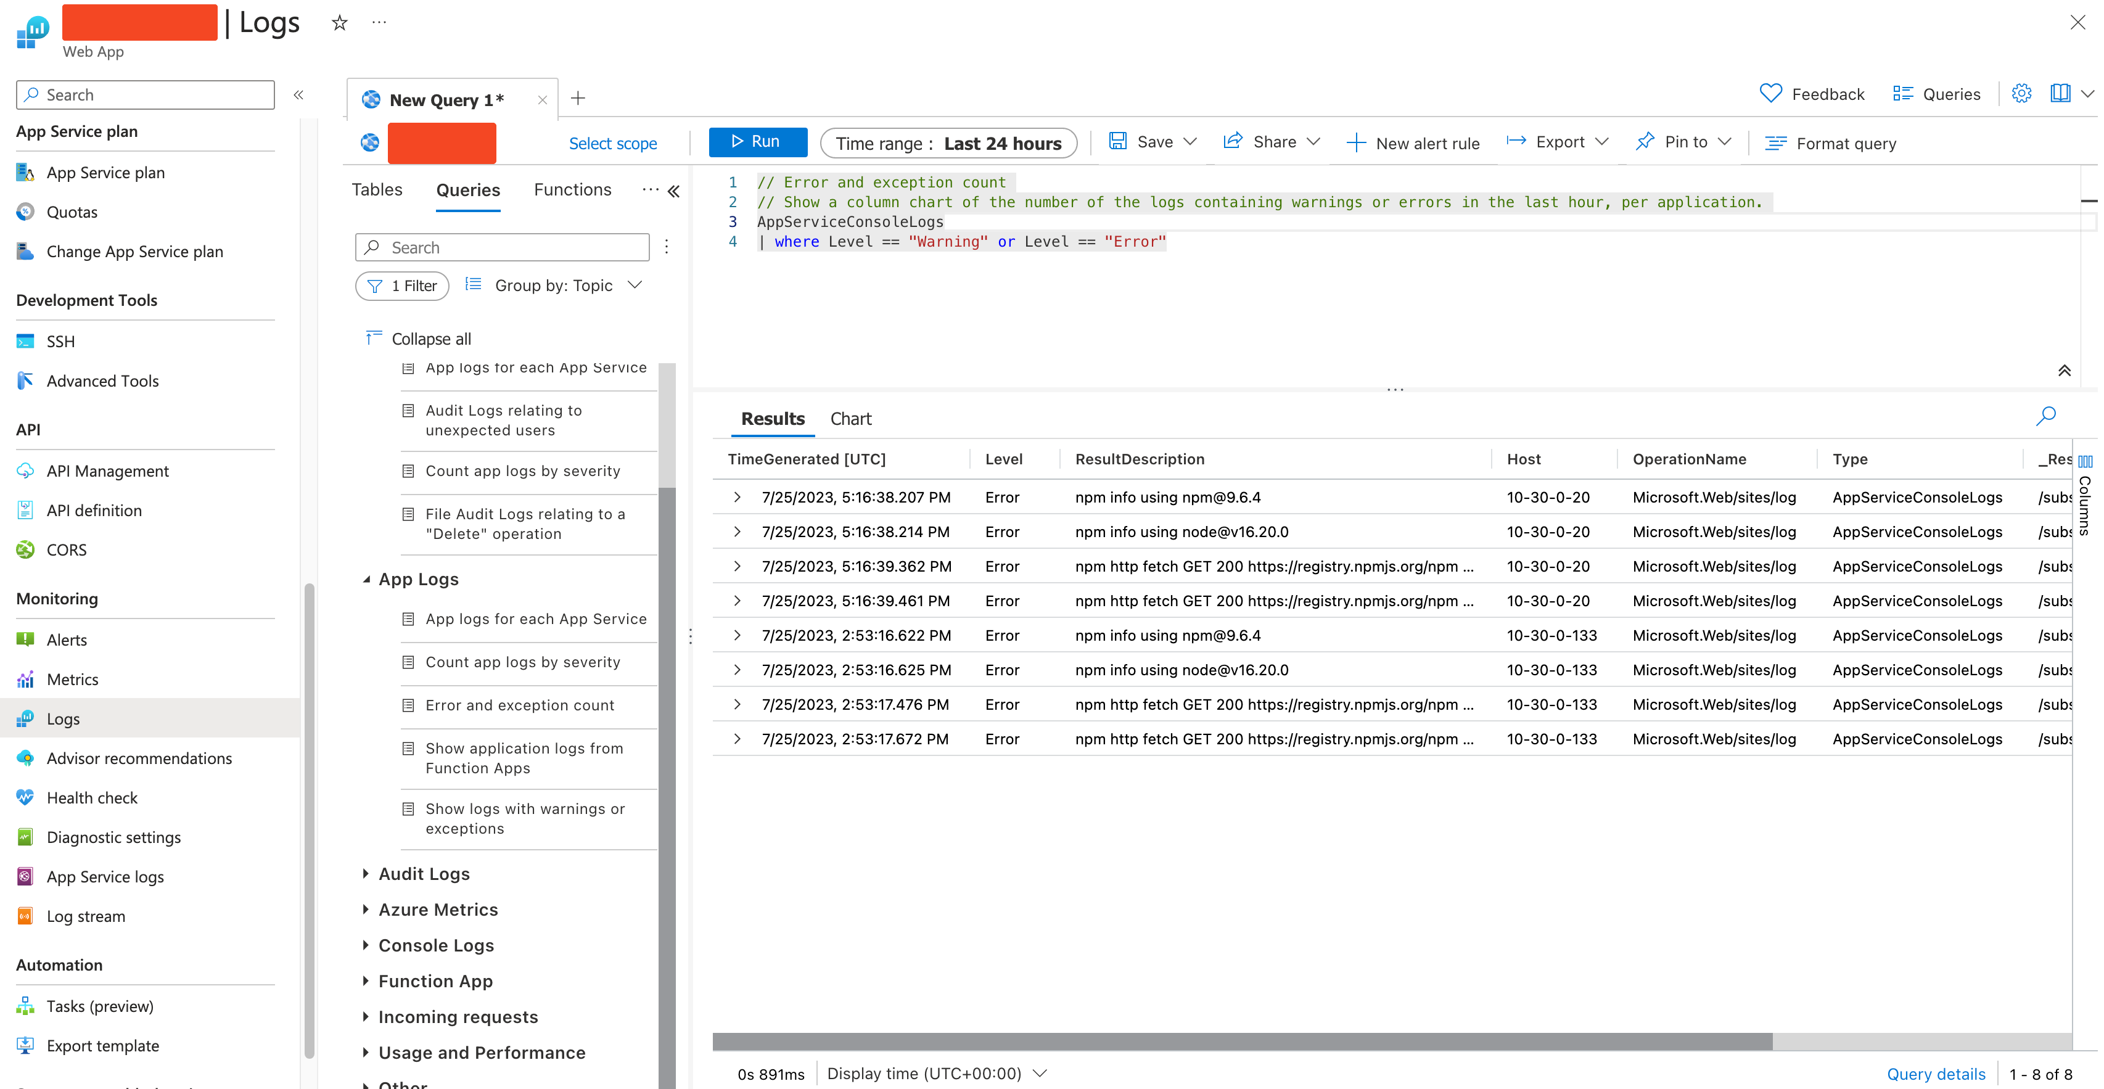The width and height of the screenshot is (2104, 1089).
Task: Open the documentation book icon
Action: 2060,94
